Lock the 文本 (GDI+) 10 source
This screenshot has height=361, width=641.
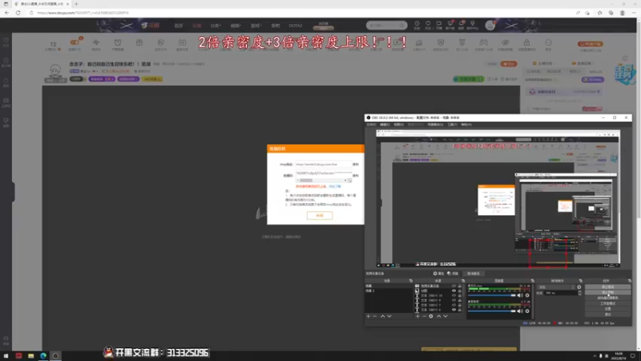pyautogui.click(x=460, y=295)
